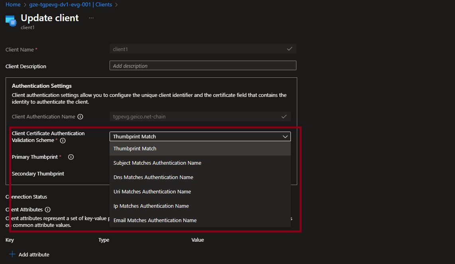Click the Client Name field
This screenshot has width=455, height=264.
tap(203, 49)
